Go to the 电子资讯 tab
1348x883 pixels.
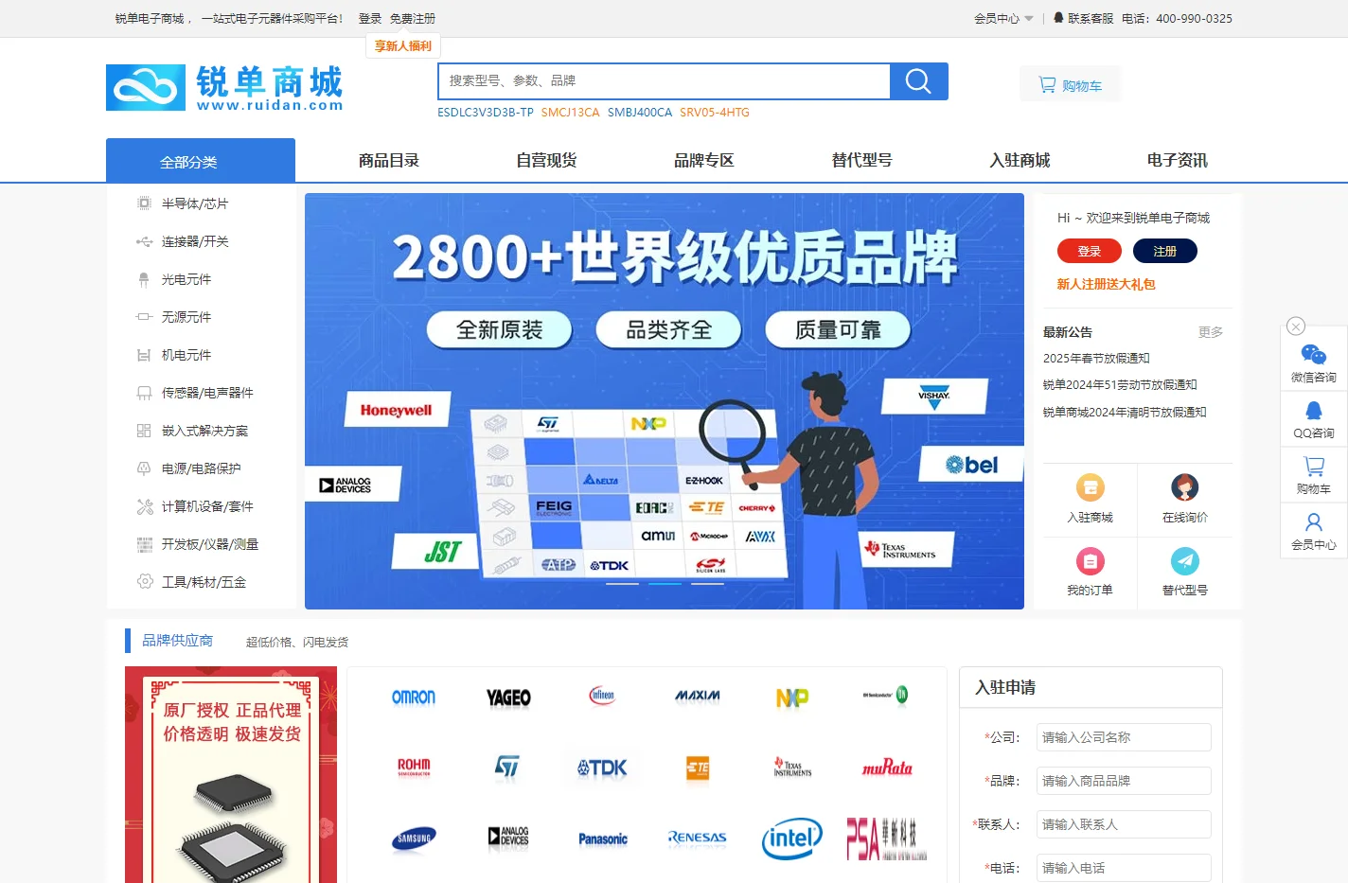tap(1178, 160)
